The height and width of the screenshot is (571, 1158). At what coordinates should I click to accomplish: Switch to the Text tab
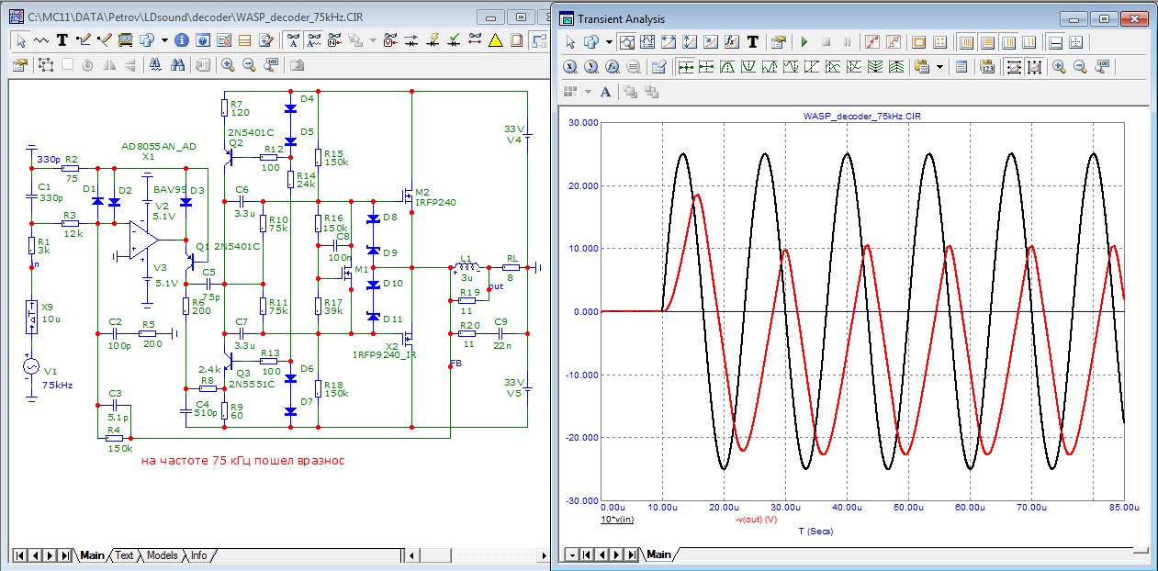[123, 555]
